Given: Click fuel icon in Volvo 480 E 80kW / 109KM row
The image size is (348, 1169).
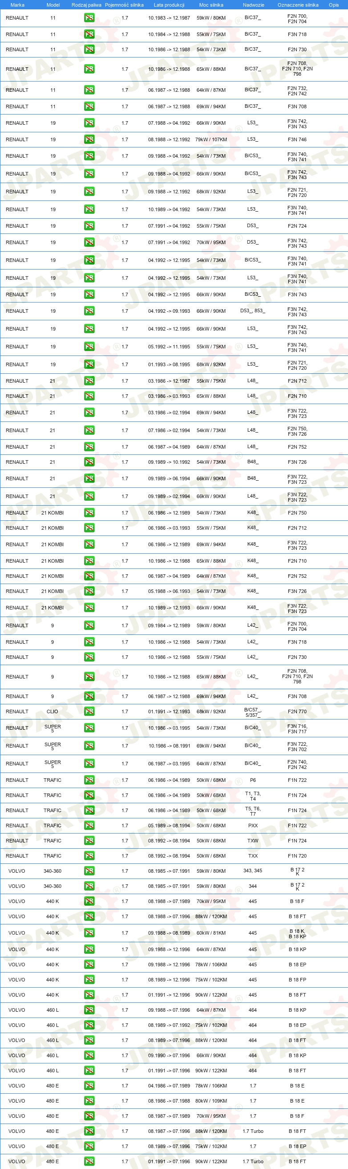Looking at the screenshot, I should [x=89, y=1100].
